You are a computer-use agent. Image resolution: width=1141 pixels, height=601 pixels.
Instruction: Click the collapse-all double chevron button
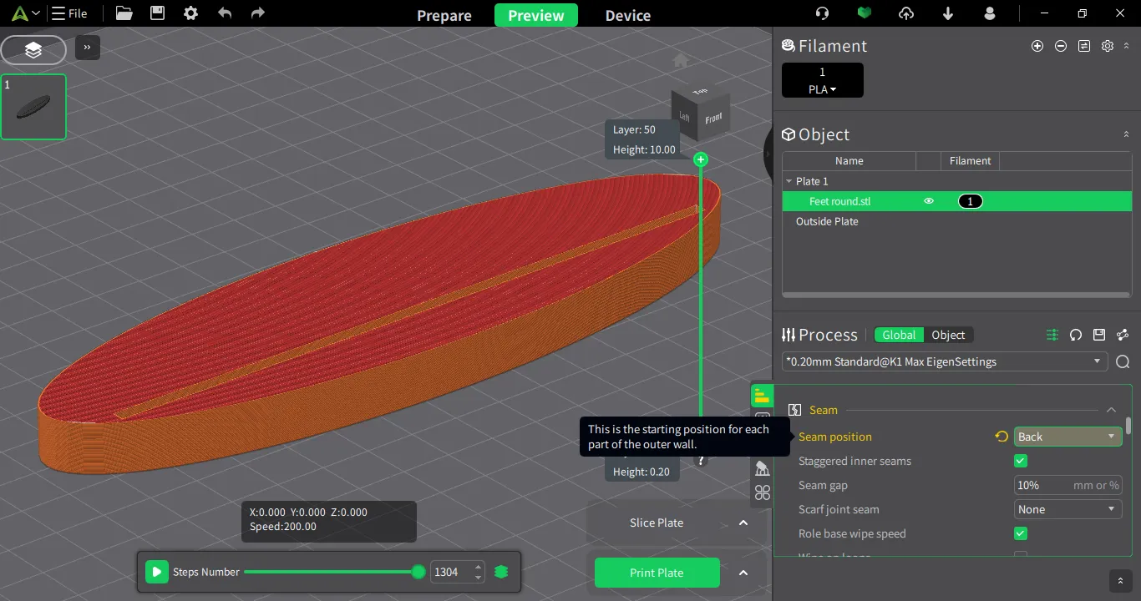click(x=1120, y=580)
